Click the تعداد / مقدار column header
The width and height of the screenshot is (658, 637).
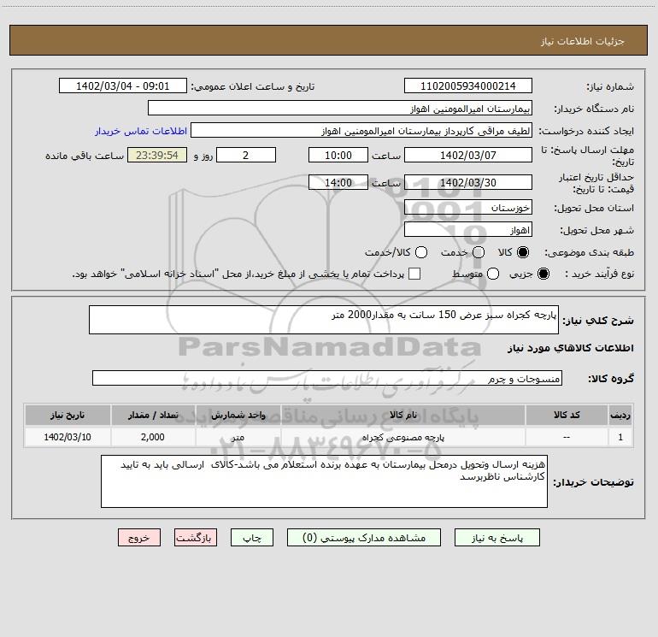153,415
